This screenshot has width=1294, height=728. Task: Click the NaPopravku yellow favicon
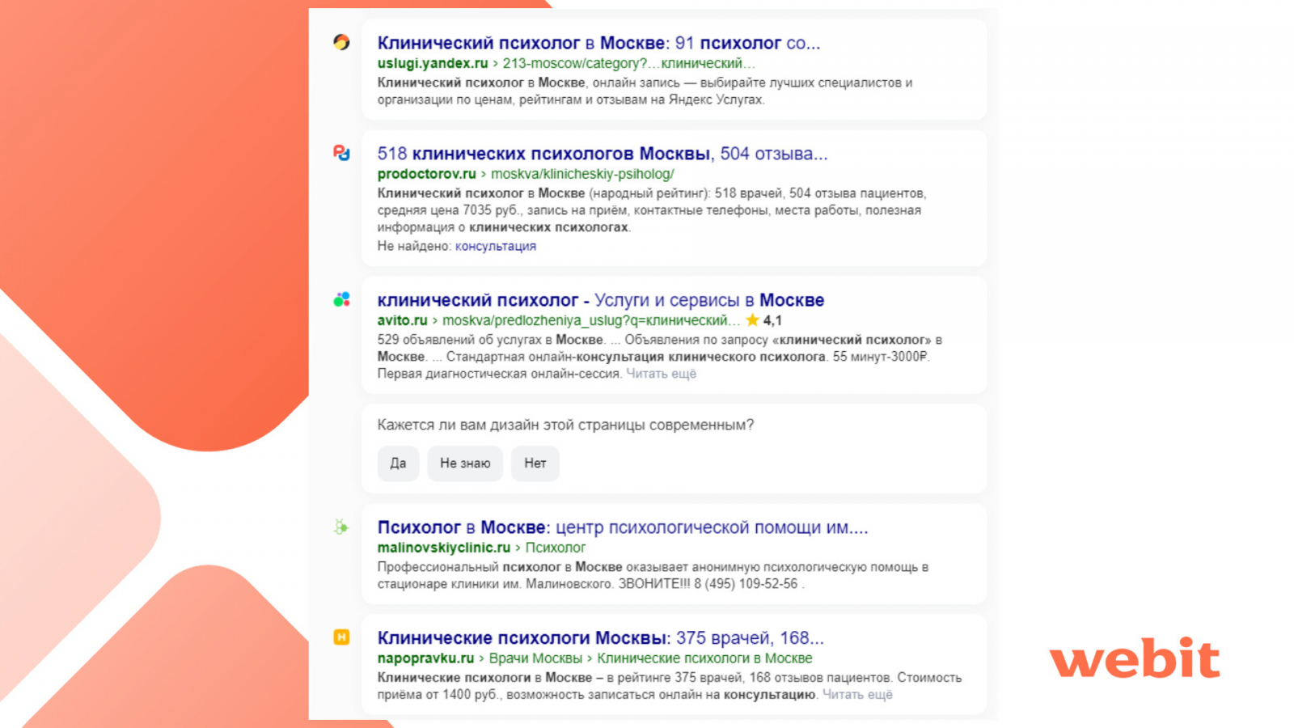tap(341, 637)
